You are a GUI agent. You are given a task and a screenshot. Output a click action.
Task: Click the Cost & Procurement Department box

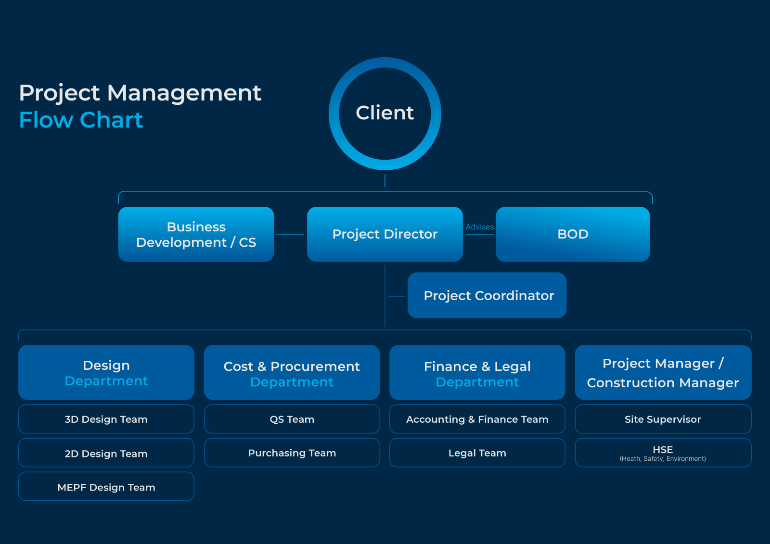point(292,372)
